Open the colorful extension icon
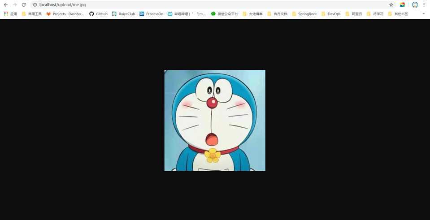The image size is (430, 220). (402, 4)
